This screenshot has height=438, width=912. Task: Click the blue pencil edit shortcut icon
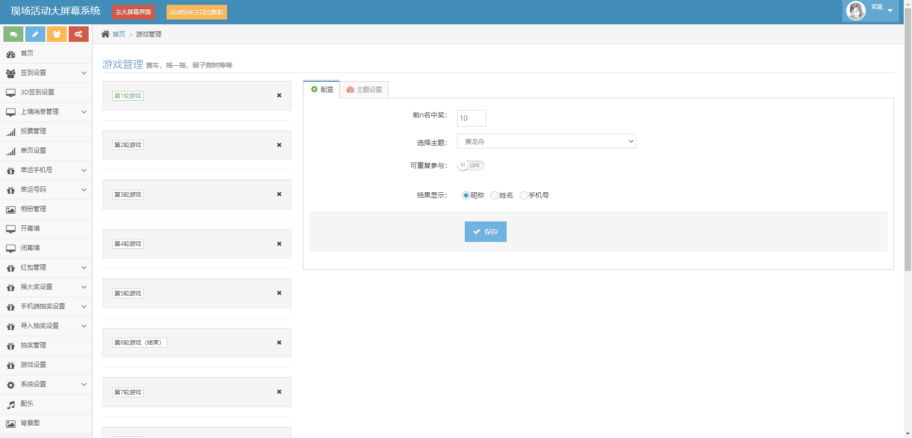(x=35, y=34)
